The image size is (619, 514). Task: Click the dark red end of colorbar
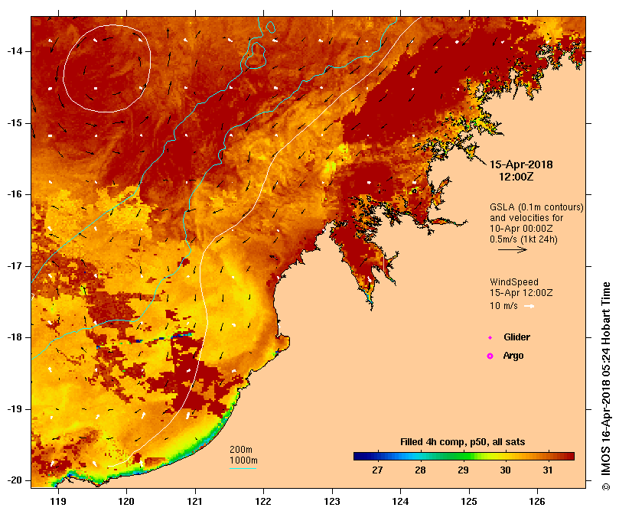[x=571, y=457]
